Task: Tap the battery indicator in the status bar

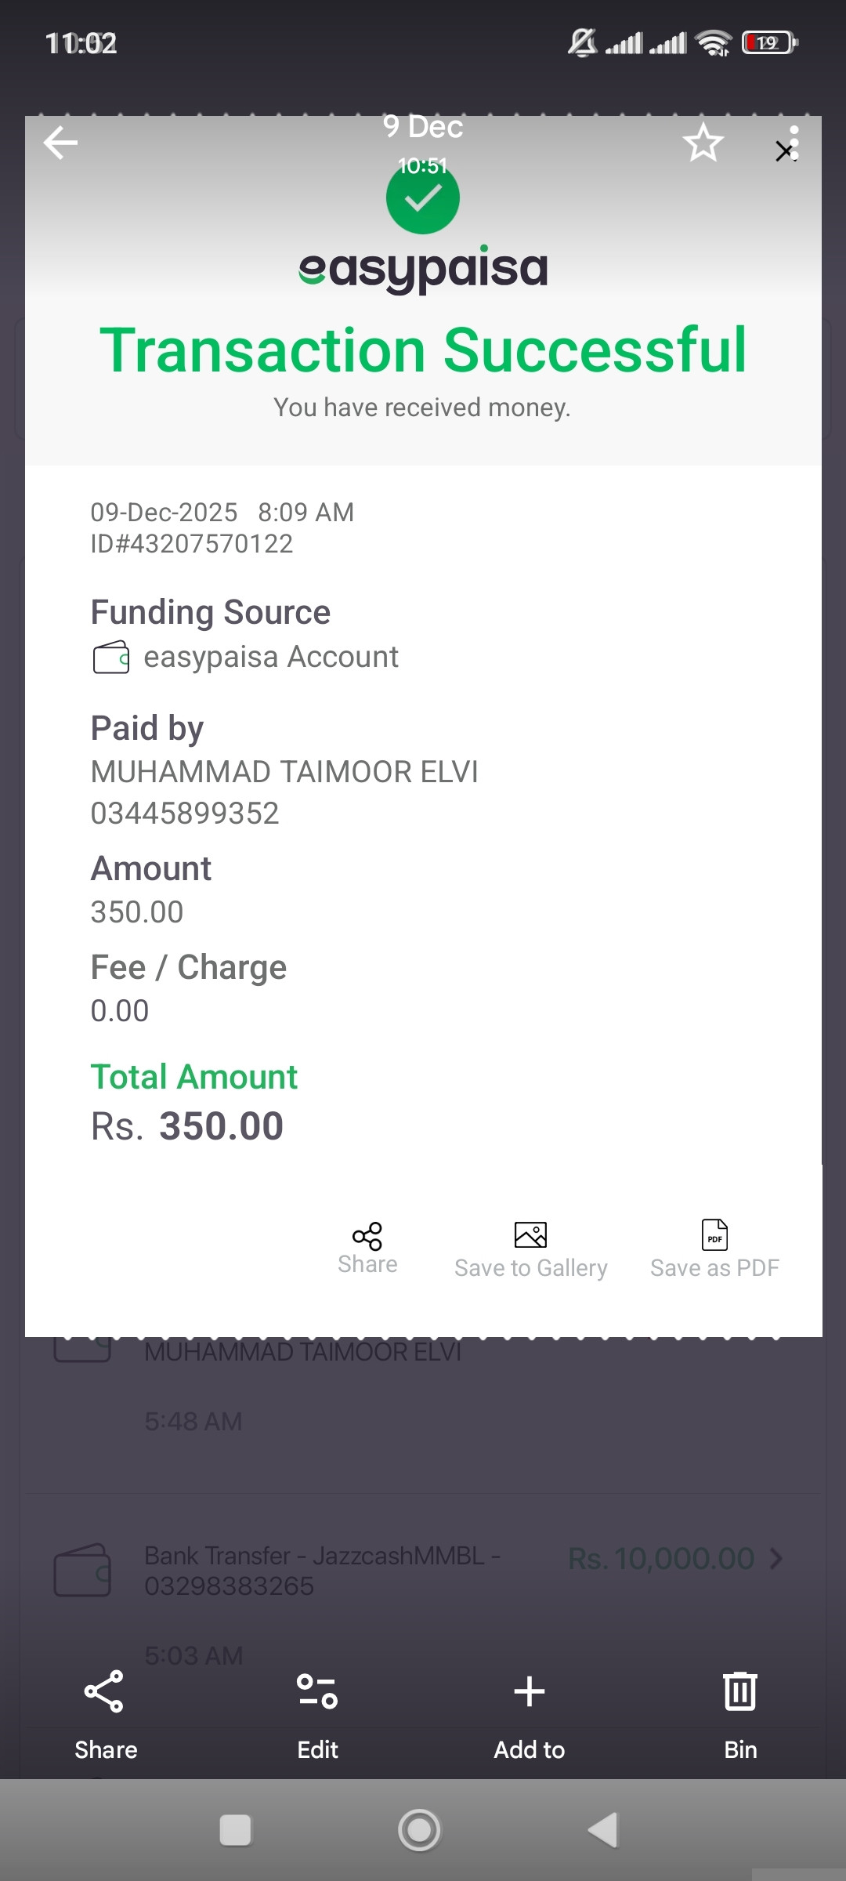Action: 769,42
